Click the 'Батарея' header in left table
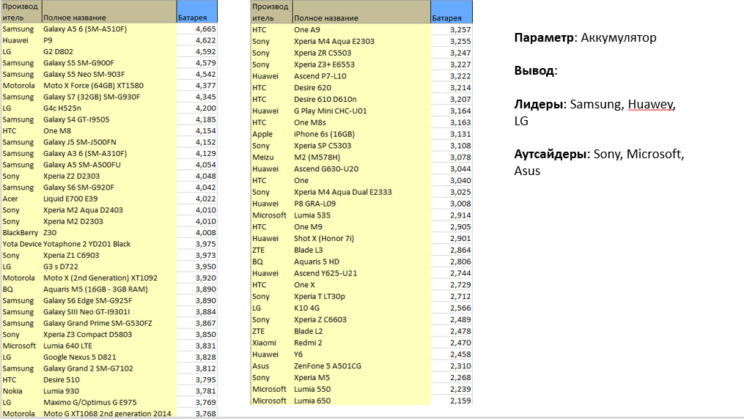 tap(197, 12)
